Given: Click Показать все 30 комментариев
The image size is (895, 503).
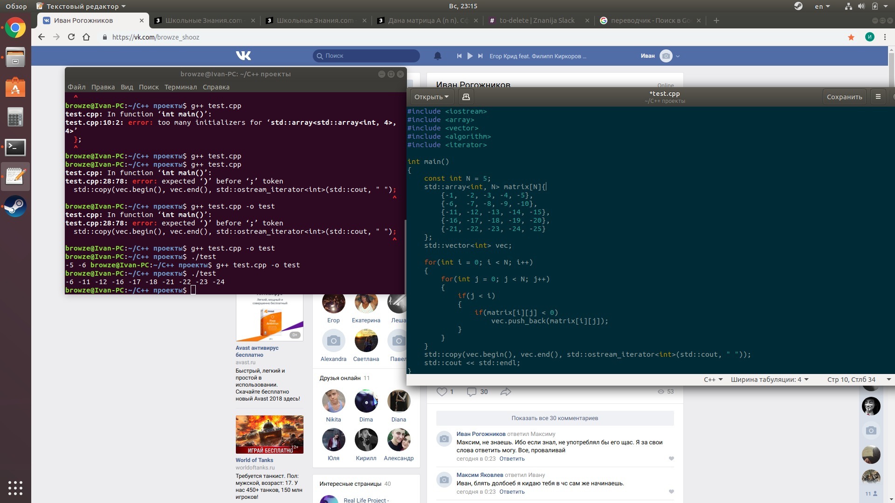Looking at the screenshot, I should click(555, 418).
